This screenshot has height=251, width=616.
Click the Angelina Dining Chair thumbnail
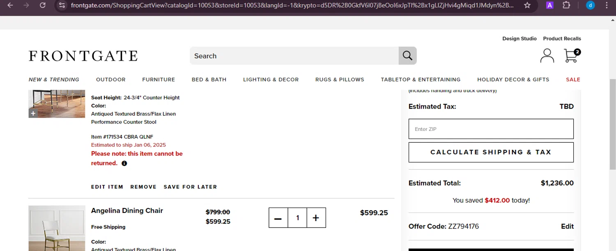57,228
